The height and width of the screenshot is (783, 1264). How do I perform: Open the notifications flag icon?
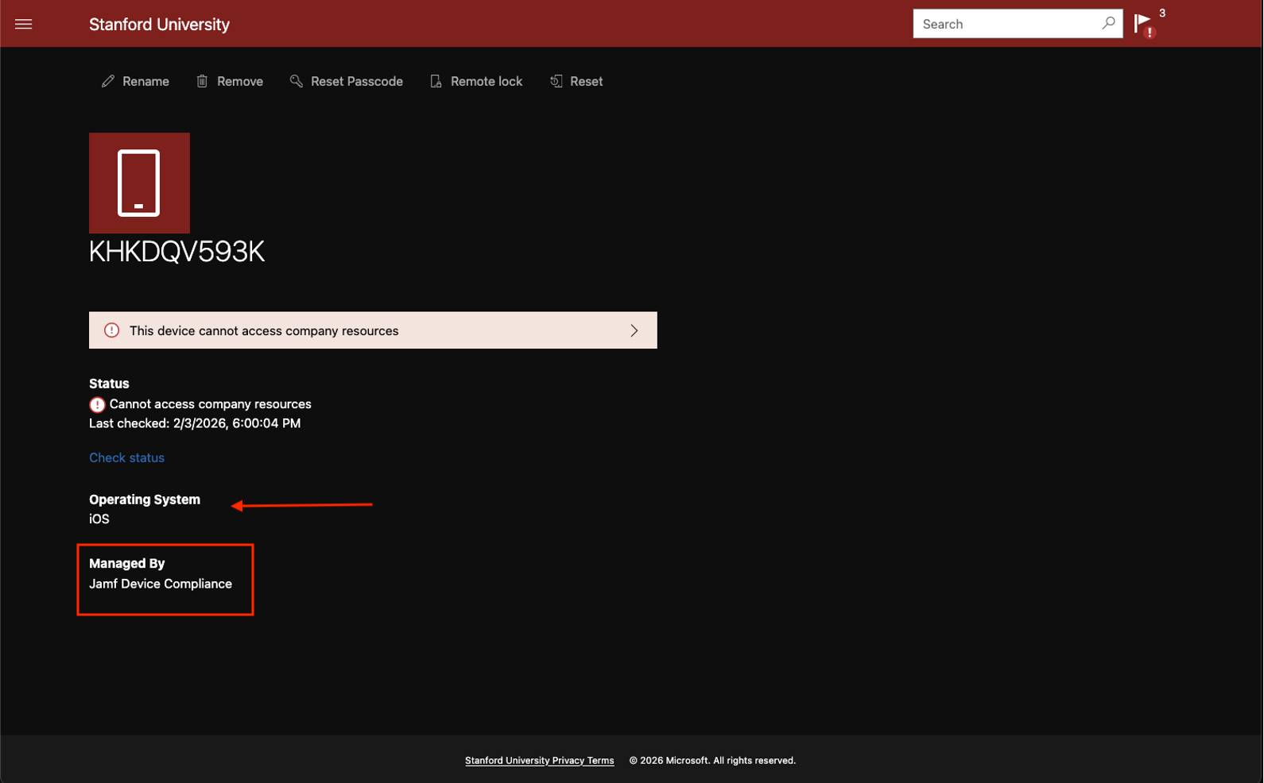[x=1143, y=24]
